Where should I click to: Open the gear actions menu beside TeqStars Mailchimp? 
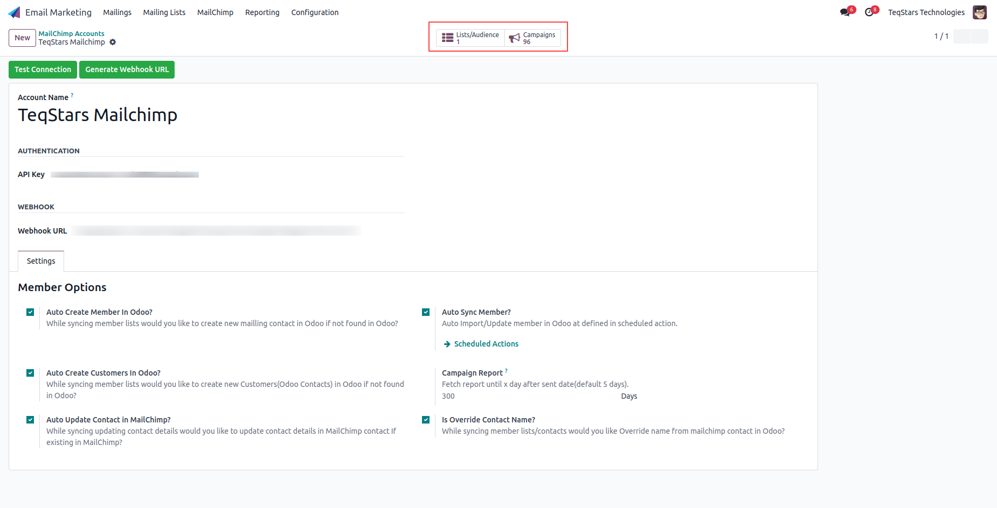point(113,42)
